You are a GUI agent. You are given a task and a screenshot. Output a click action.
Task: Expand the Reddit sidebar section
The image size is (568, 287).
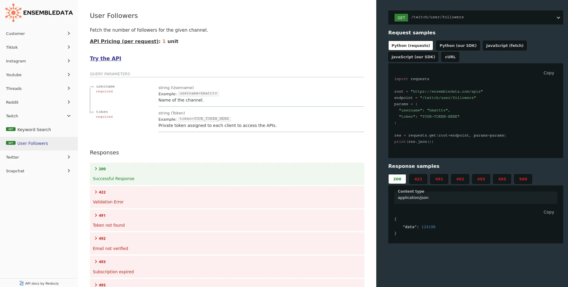(x=39, y=102)
